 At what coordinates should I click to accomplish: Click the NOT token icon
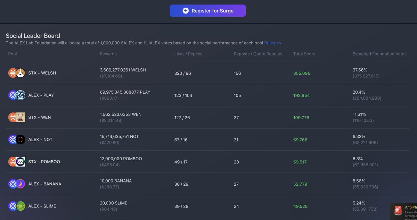pos(21,139)
